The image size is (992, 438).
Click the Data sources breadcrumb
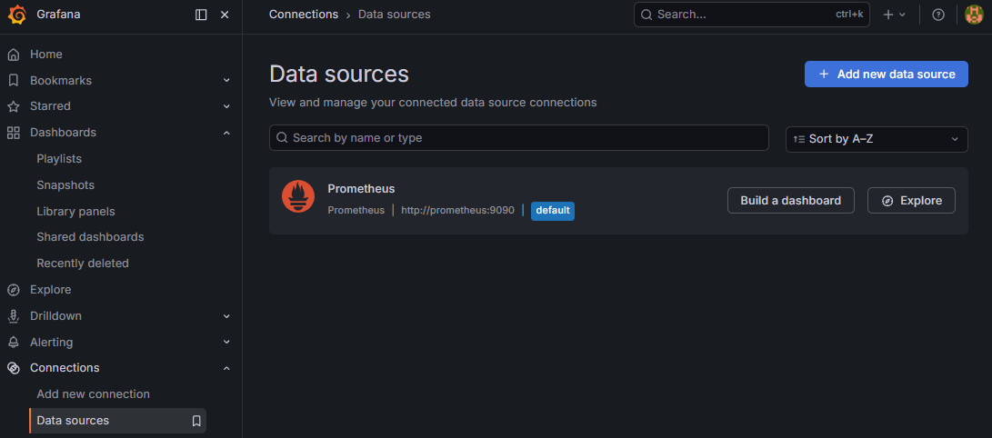click(394, 14)
